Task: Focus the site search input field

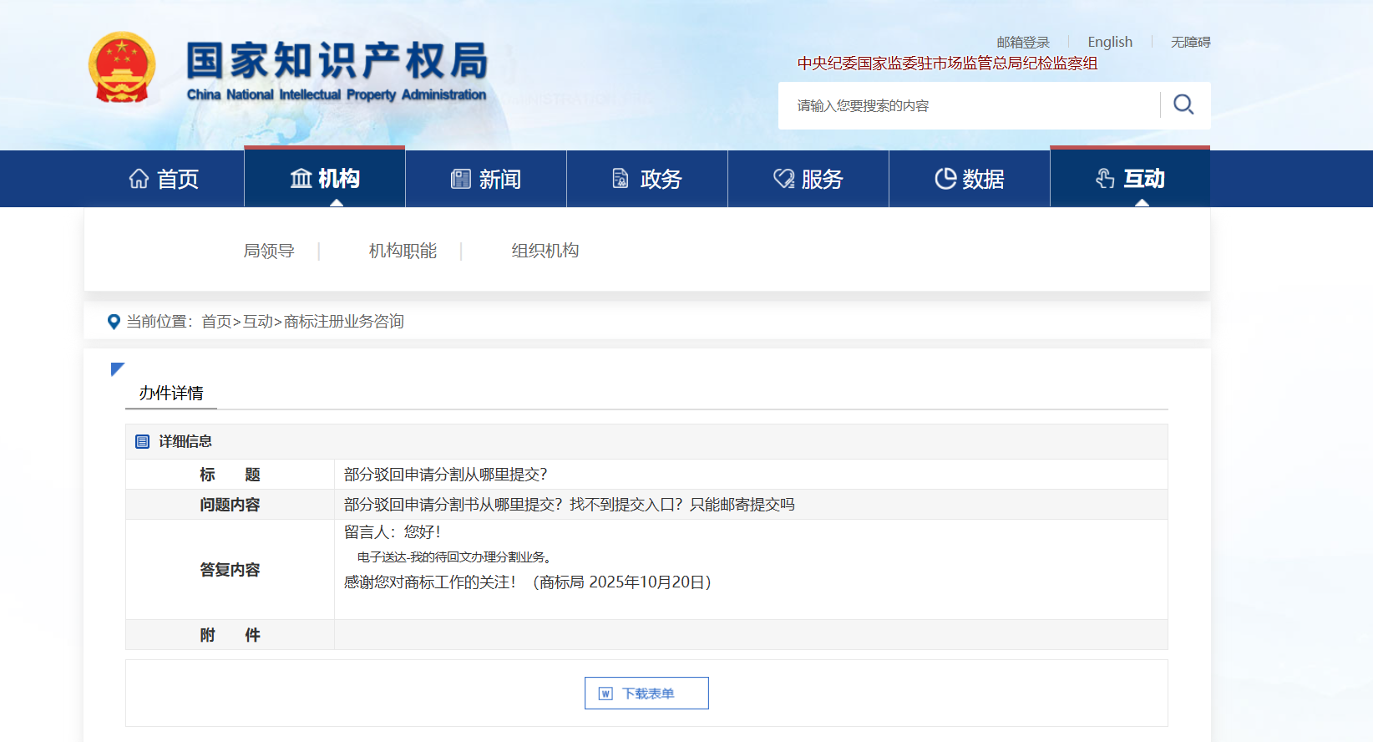Action: [x=969, y=105]
